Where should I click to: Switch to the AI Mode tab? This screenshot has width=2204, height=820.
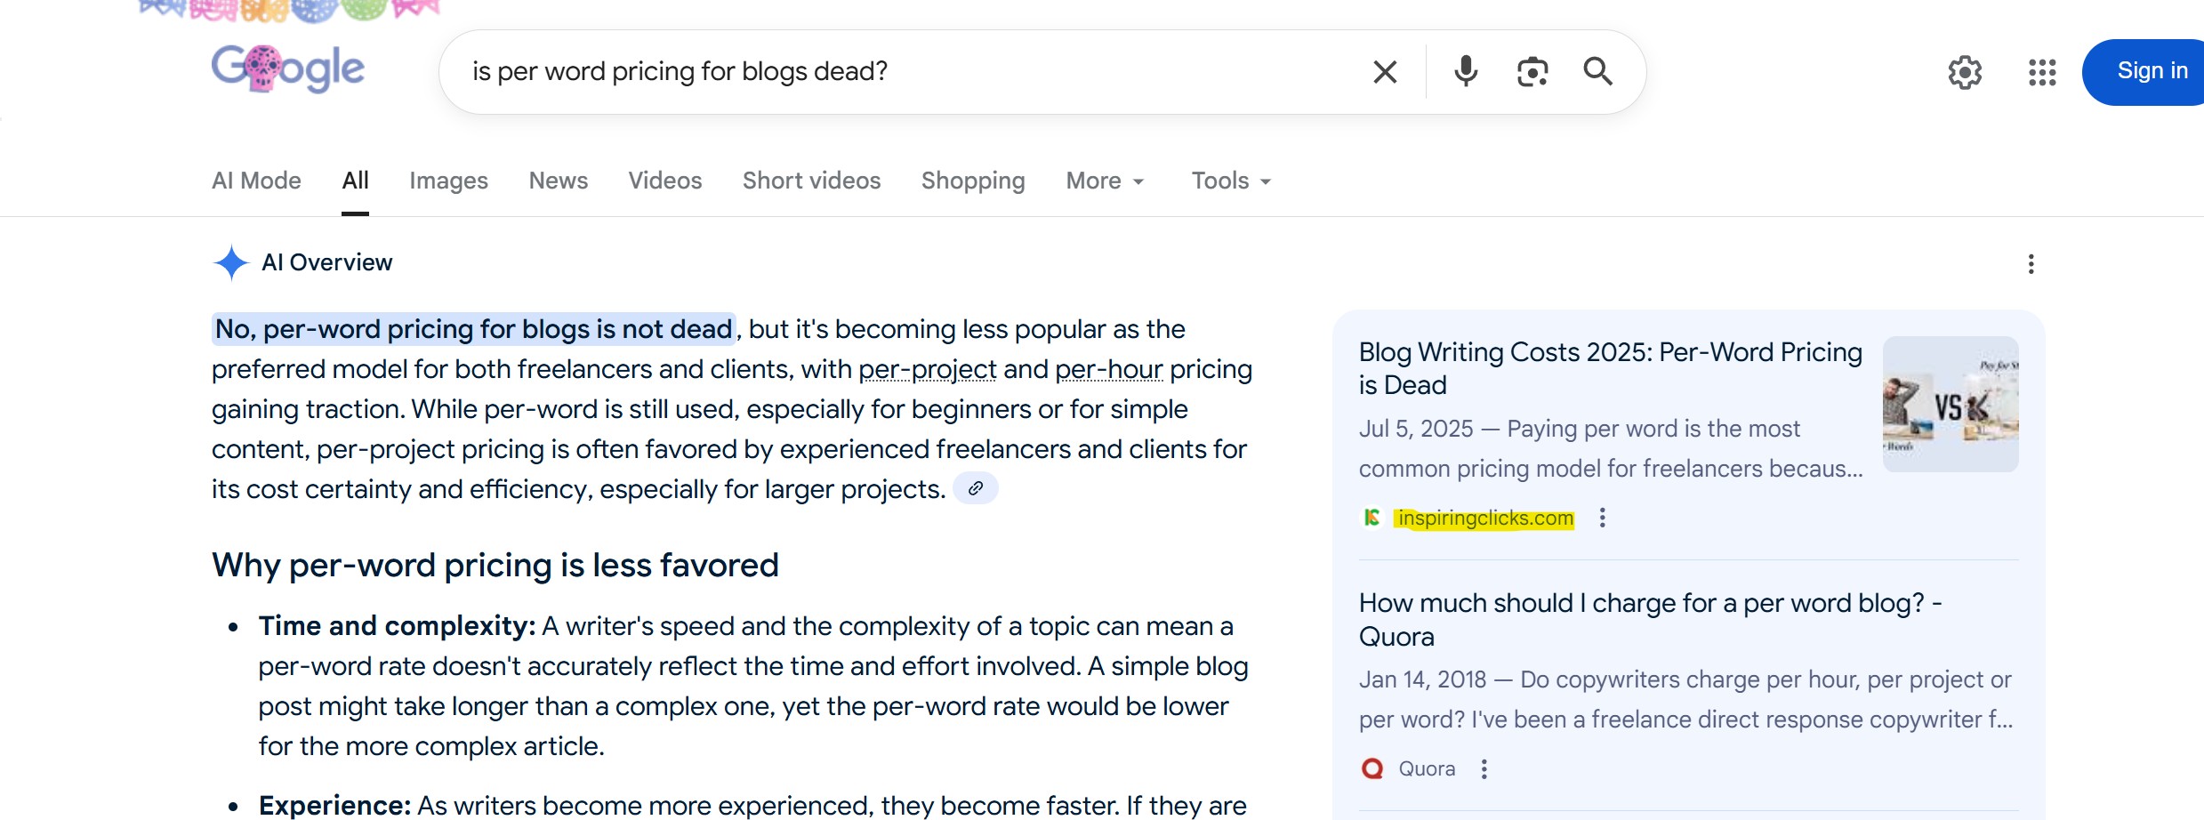coord(256,181)
